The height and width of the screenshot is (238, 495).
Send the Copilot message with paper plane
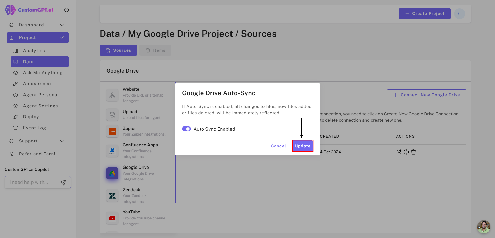[63, 183]
